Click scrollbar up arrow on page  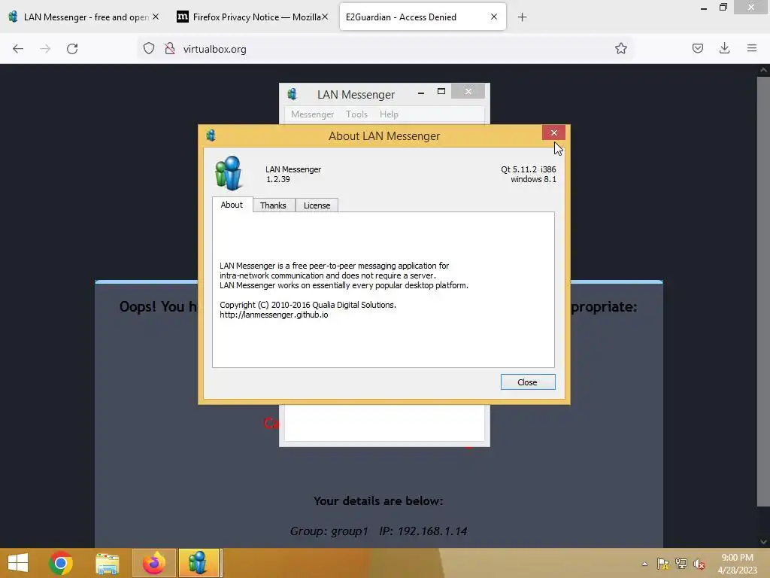pyautogui.click(x=763, y=70)
